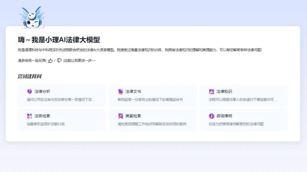Choose the 咨询律师 card title
The width and height of the screenshot is (307, 172).
coord(224,116)
